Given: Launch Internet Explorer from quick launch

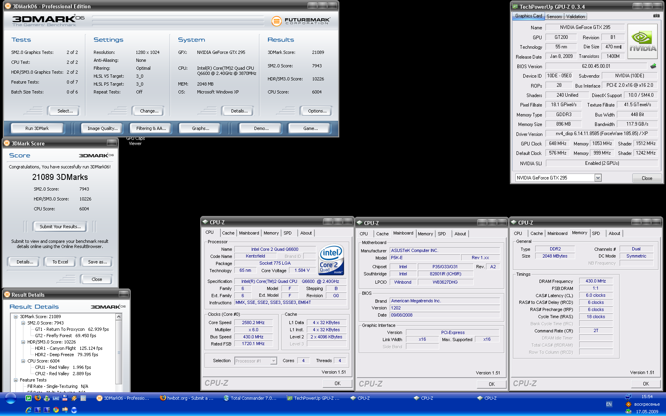Looking at the screenshot, I should 29,410.
